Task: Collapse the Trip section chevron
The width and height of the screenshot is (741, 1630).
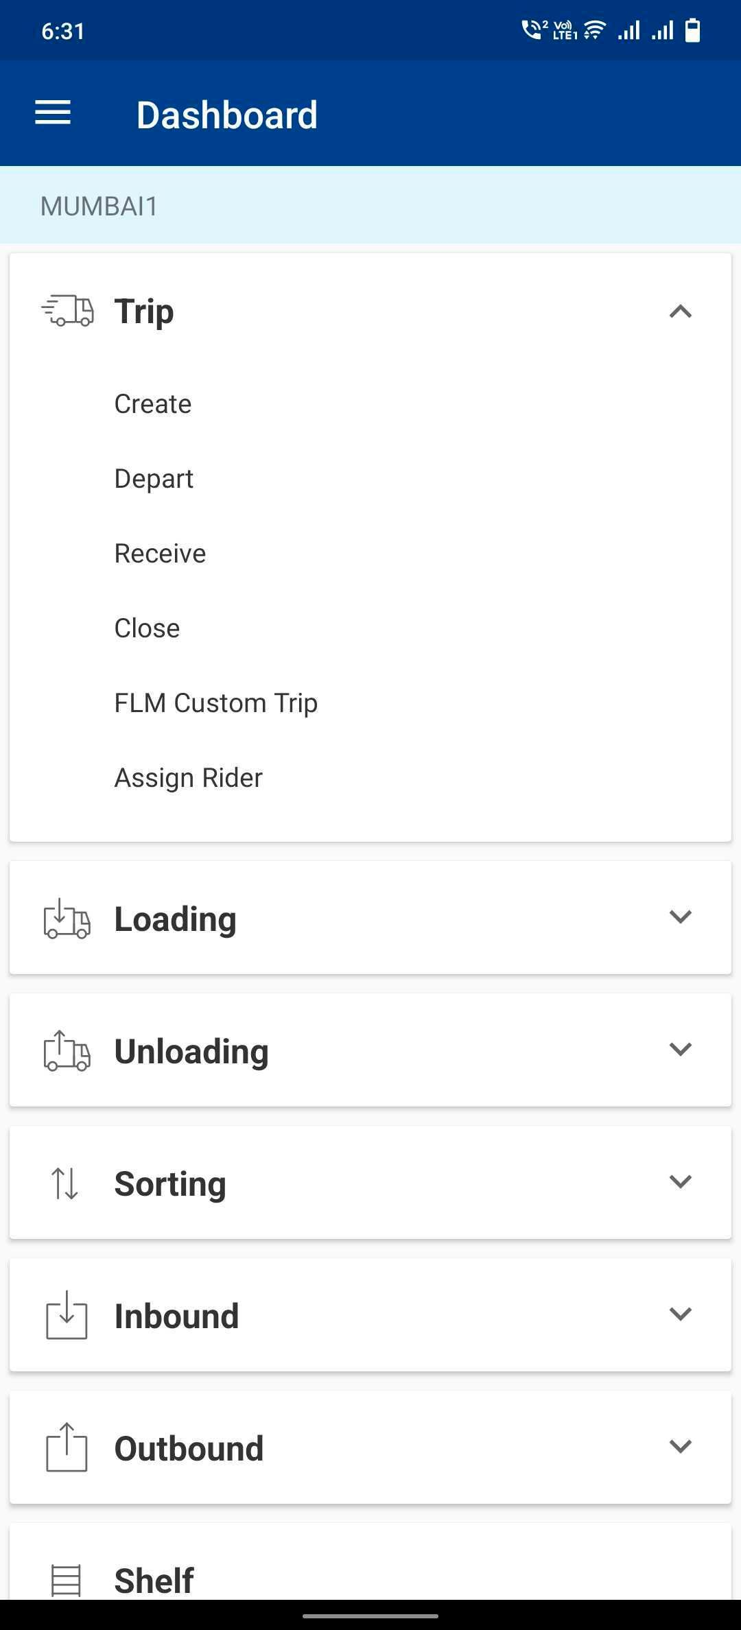Action: point(680,311)
